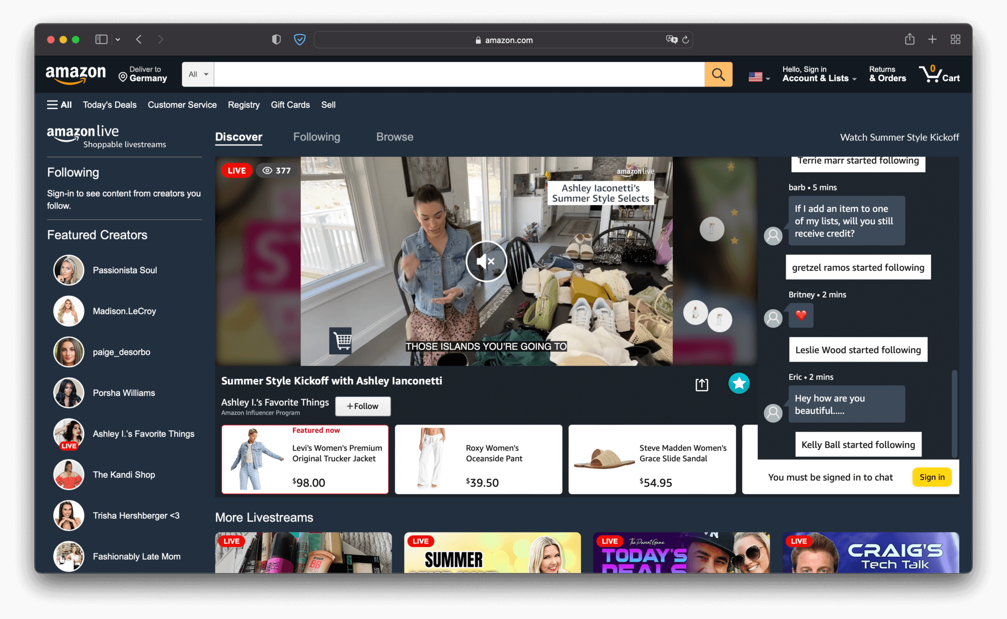Click the Amazon search input field

click(459, 74)
